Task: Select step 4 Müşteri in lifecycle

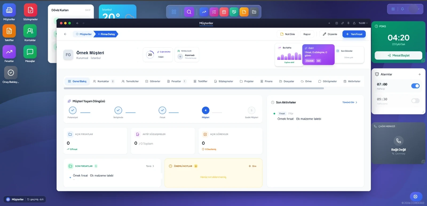Action: click(x=205, y=110)
